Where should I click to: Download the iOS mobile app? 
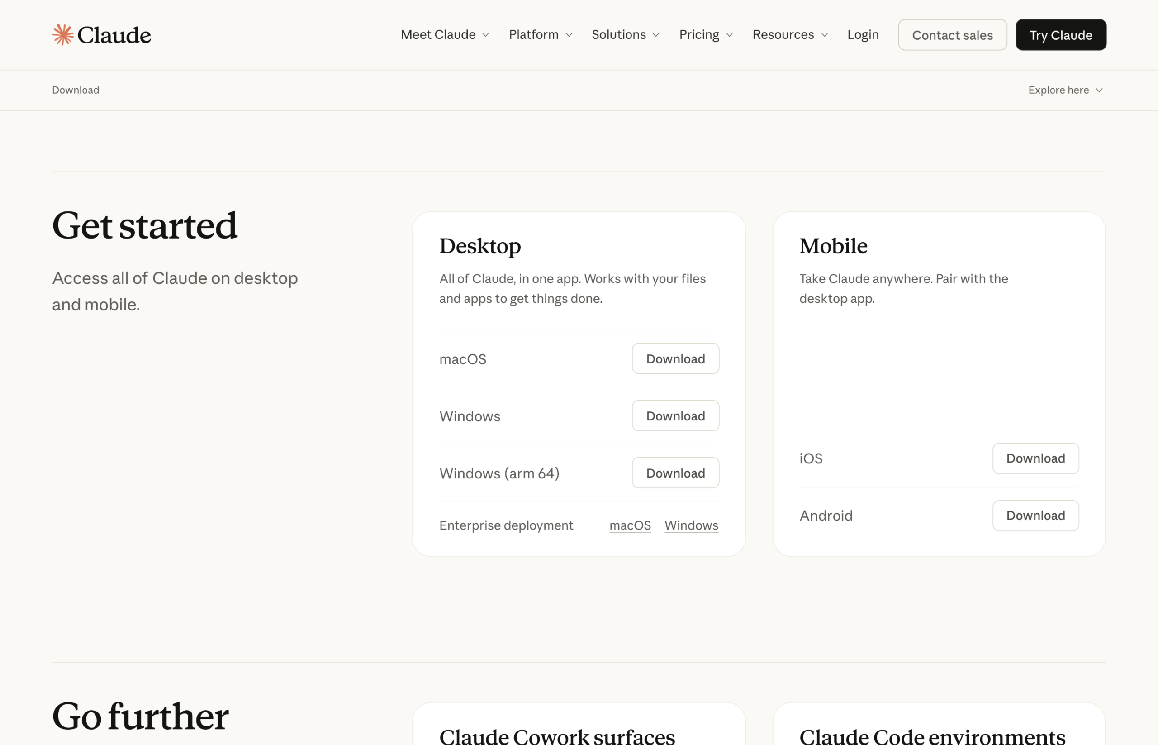(1035, 458)
